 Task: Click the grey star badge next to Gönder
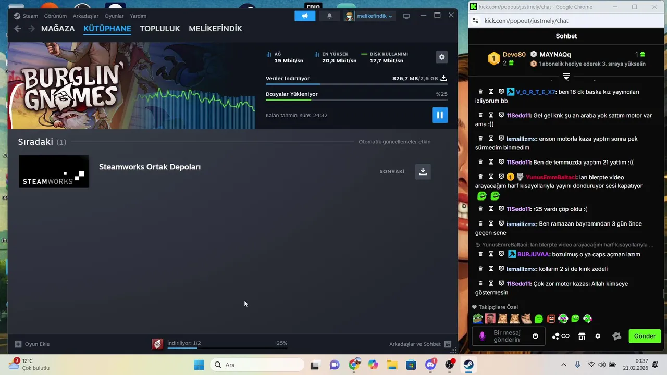[617, 336]
